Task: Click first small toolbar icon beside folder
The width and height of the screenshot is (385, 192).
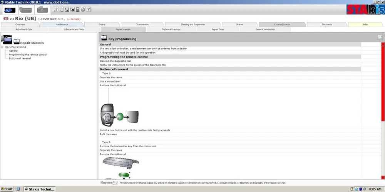Action: pyautogui.click(x=56, y=10)
